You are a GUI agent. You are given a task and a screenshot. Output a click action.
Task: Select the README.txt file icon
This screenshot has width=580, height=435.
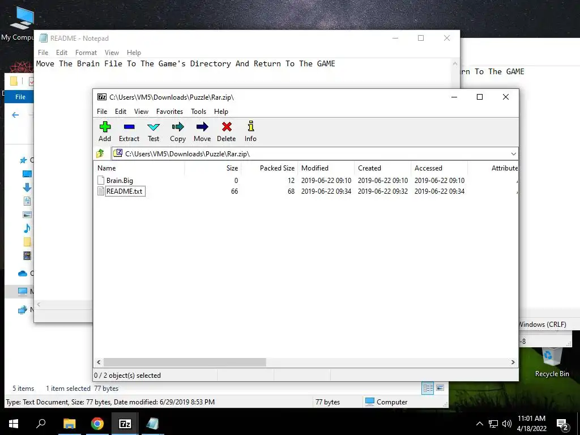click(101, 191)
